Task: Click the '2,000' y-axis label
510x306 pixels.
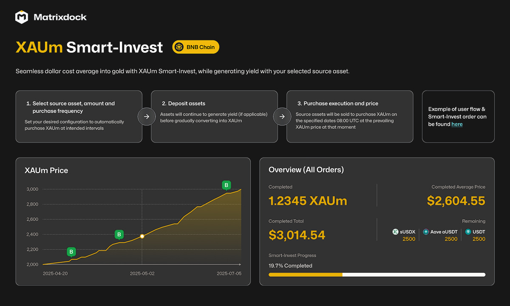Action: click(x=32, y=264)
